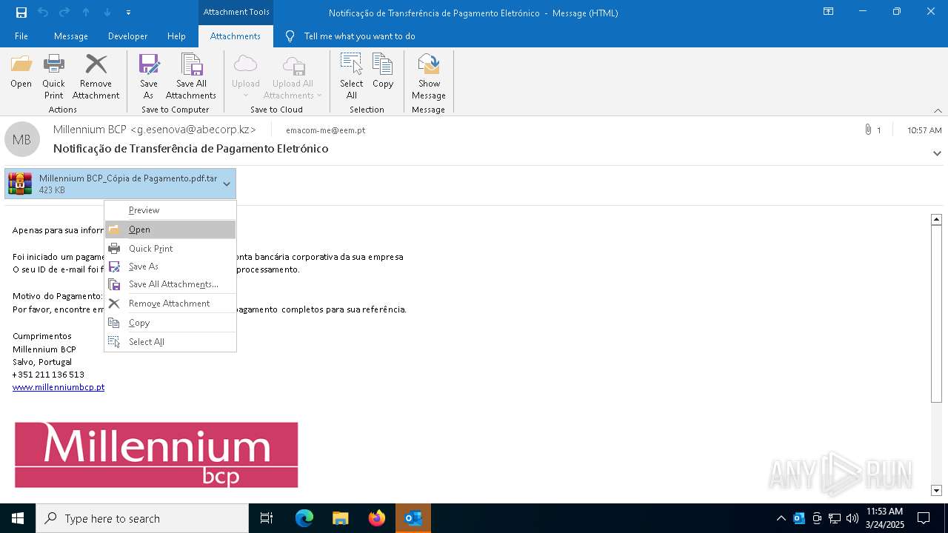Screen dimensions: 948x533
Task: Click the Millennium bcp logo image
Action: click(x=156, y=455)
